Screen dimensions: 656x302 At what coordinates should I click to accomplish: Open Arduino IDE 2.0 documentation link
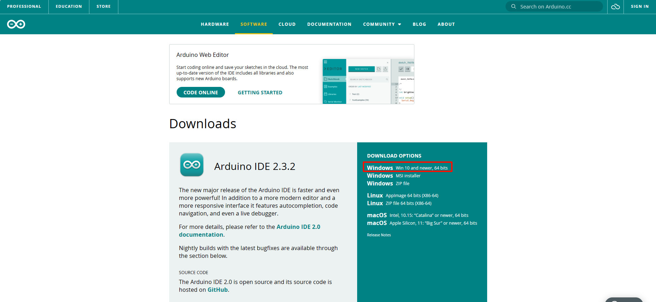pyautogui.click(x=249, y=231)
